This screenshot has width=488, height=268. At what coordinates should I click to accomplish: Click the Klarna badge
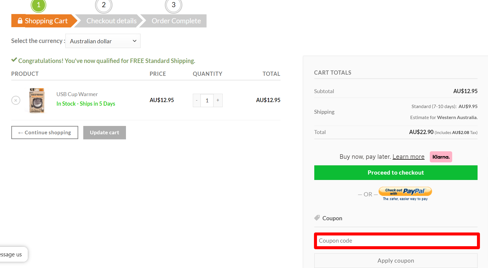(441, 157)
